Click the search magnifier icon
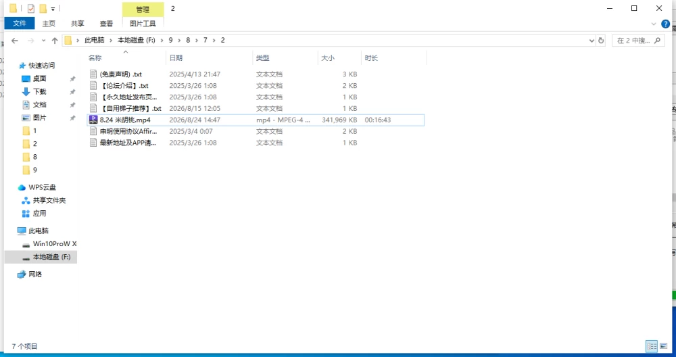The width and height of the screenshot is (676, 357). coord(658,41)
